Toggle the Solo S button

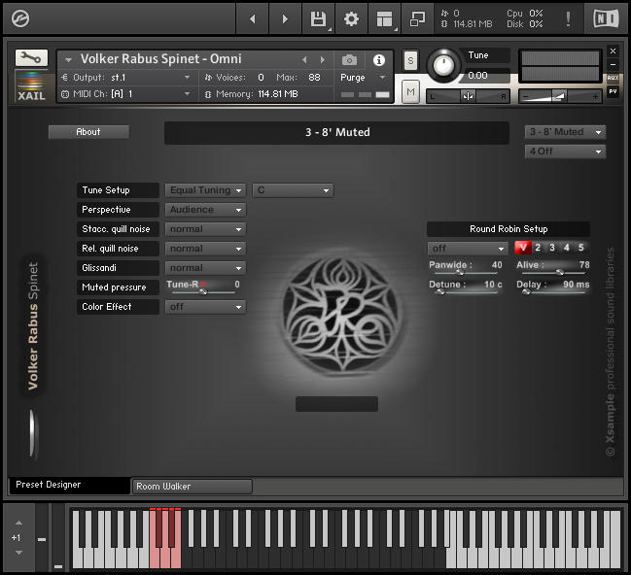[410, 61]
